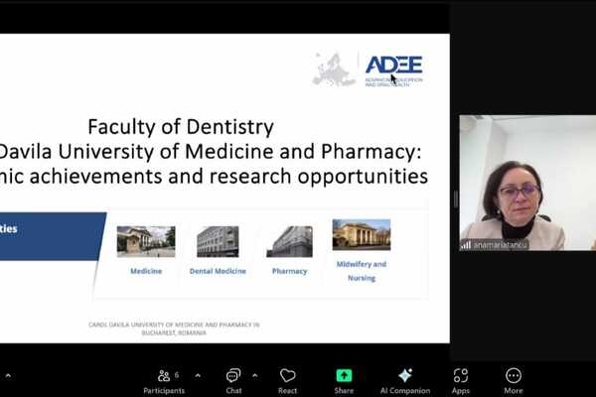Open the Chat panel
This screenshot has width=596, height=397.
pos(233,381)
